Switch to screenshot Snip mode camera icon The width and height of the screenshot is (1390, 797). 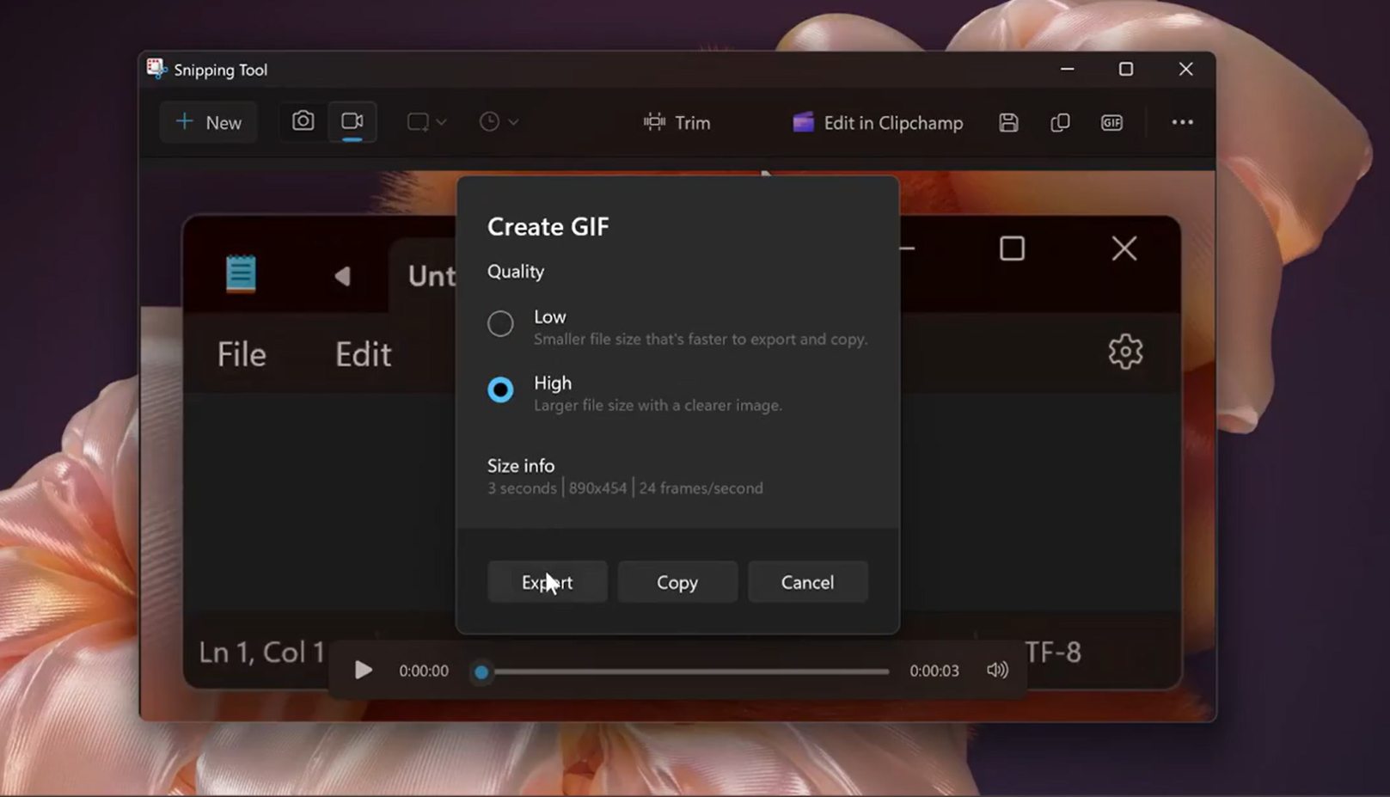pyautogui.click(x=303, y=121)
